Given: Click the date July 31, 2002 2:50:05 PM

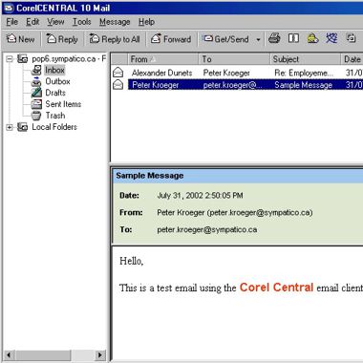Looking at the screenshot, I should pyautogui.click(x=200, y=196).
